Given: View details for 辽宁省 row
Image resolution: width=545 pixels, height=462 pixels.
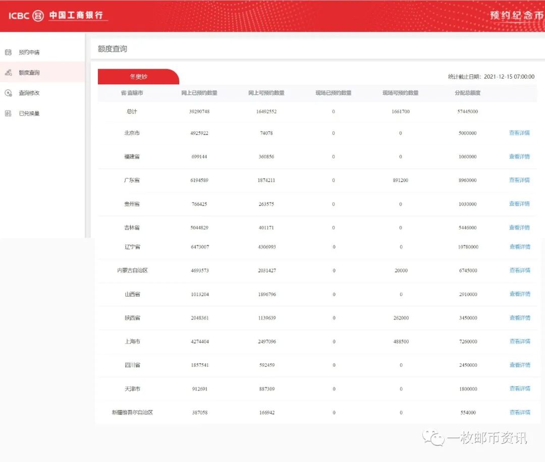Looking at the screenshot, I should tap(520, 247).
